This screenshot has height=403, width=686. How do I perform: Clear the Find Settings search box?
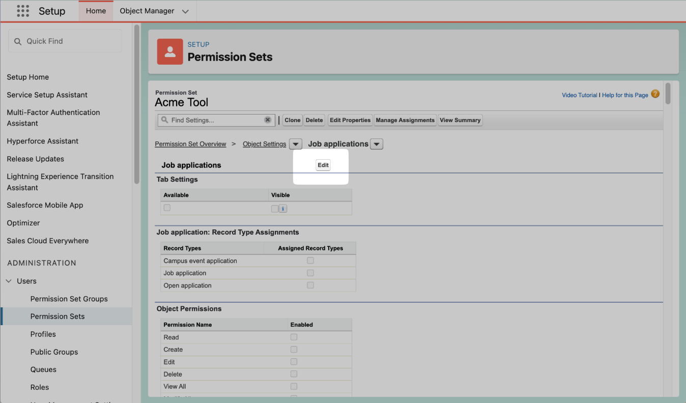[x=268, y=120]
